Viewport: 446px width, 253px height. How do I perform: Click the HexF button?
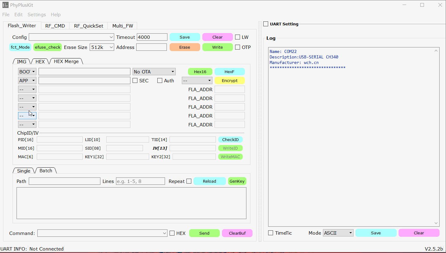click(x=230, y=72)
